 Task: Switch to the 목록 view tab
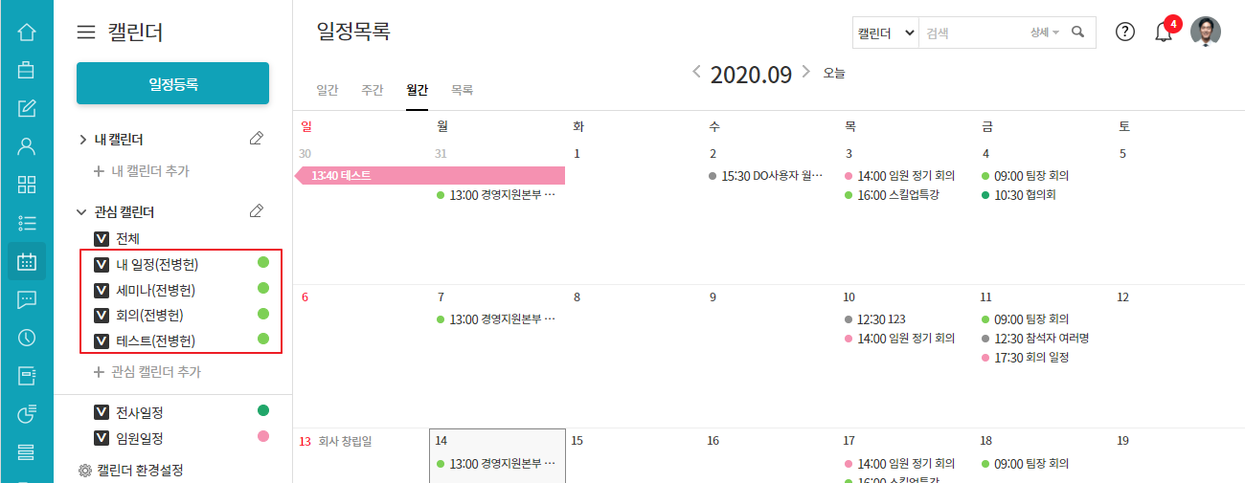462,90
